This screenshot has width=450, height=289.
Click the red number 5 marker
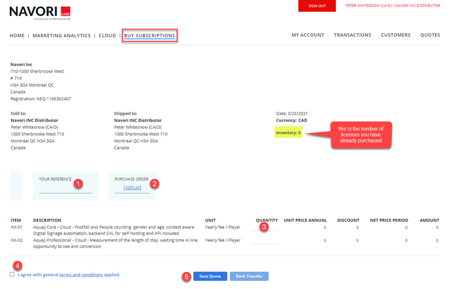186,277
